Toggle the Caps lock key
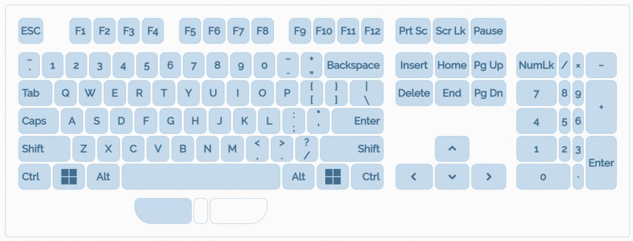Viewport: 633px width, 241px height. [x=38, y=121]
